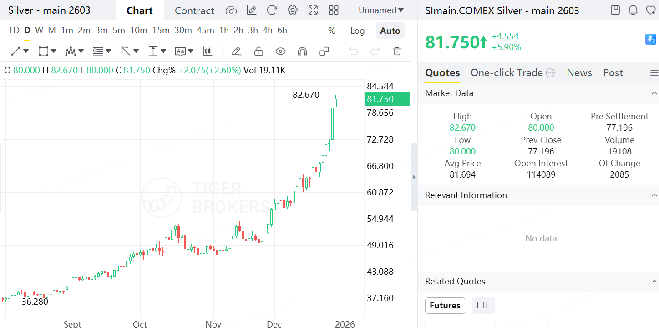Screen dimensions: 659x328
Task: Toggle the Log scale
Action: pyautogui.click(x=358, y=31)
